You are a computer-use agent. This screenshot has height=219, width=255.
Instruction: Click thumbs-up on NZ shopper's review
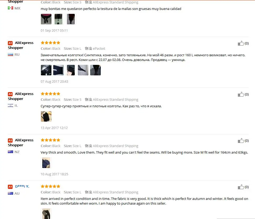click(241, 141)
